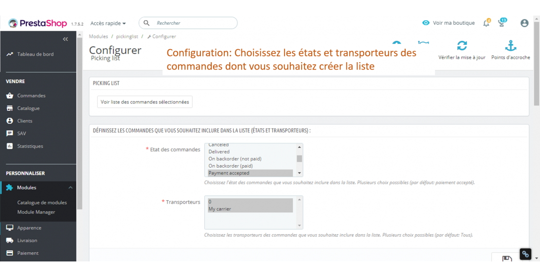Open the Accès rapide dropdown

[108, 23]
